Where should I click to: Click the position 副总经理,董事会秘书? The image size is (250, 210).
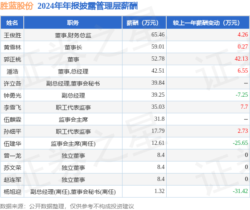tap(73, 83)
